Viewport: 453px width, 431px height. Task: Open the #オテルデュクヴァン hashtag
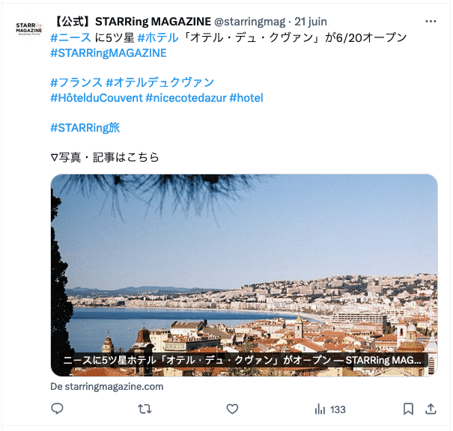[x=159, y=82]
